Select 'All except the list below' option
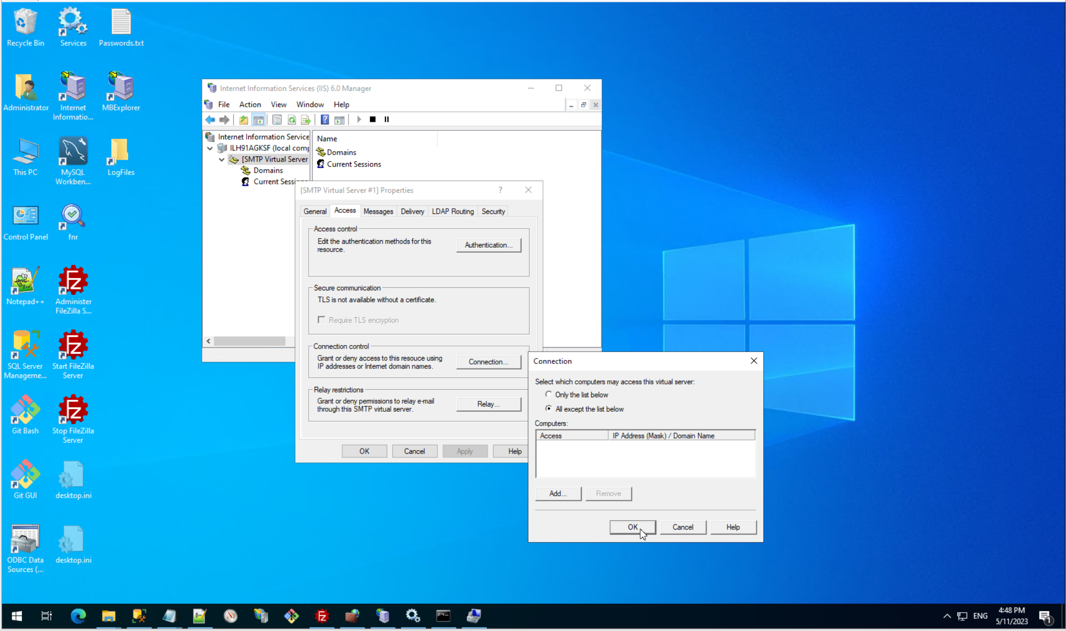1066x631 pixels. click(x=548, y=409)
